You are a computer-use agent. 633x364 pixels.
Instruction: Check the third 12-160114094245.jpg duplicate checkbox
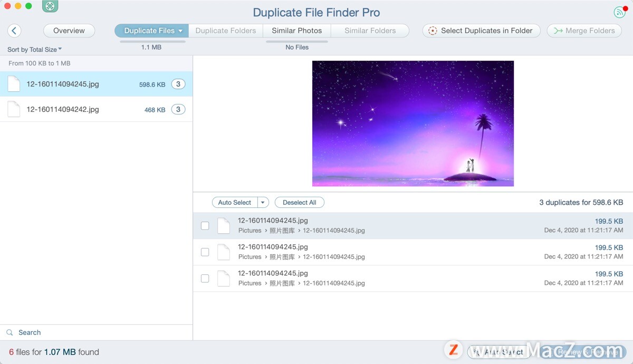(x=205, y=279)
